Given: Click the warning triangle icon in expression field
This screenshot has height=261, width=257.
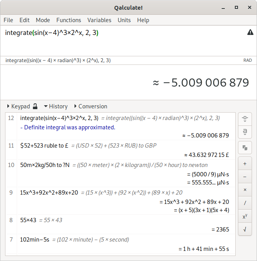Looking at the screenshot, I should pos(250,33).
